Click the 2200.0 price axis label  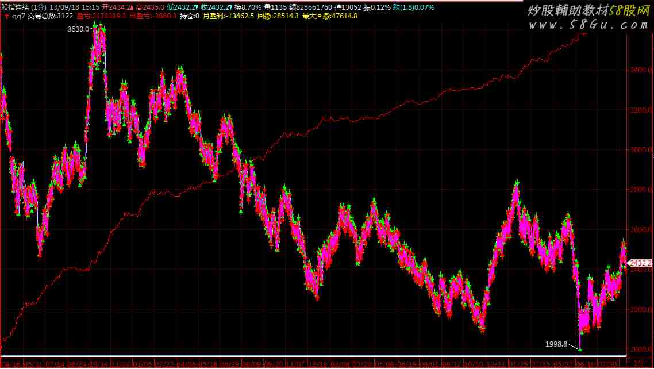(x=641, y=309)
